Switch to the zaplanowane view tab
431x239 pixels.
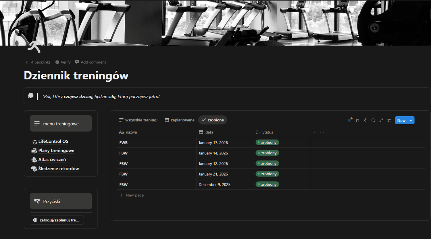[180, 120]
